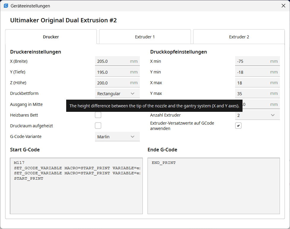Toggle the Heizbares Bett checkbox

click(x=98, y=115)
